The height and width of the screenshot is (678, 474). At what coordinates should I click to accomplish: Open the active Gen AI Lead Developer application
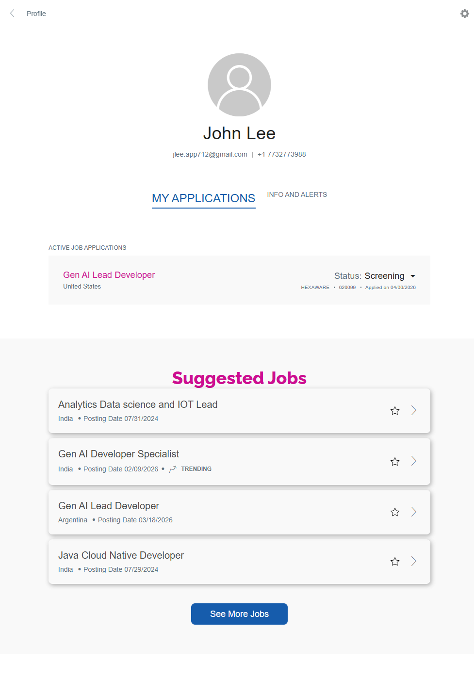pos(109,275)
